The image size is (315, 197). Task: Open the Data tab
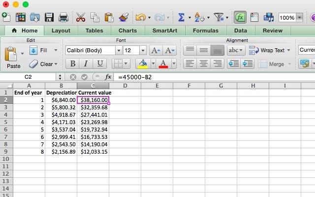241,31
